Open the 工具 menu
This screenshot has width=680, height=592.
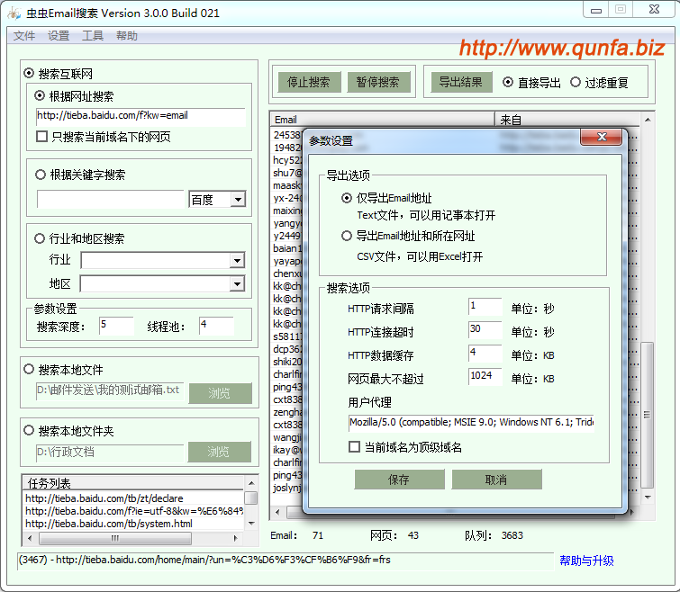point(93,36)
